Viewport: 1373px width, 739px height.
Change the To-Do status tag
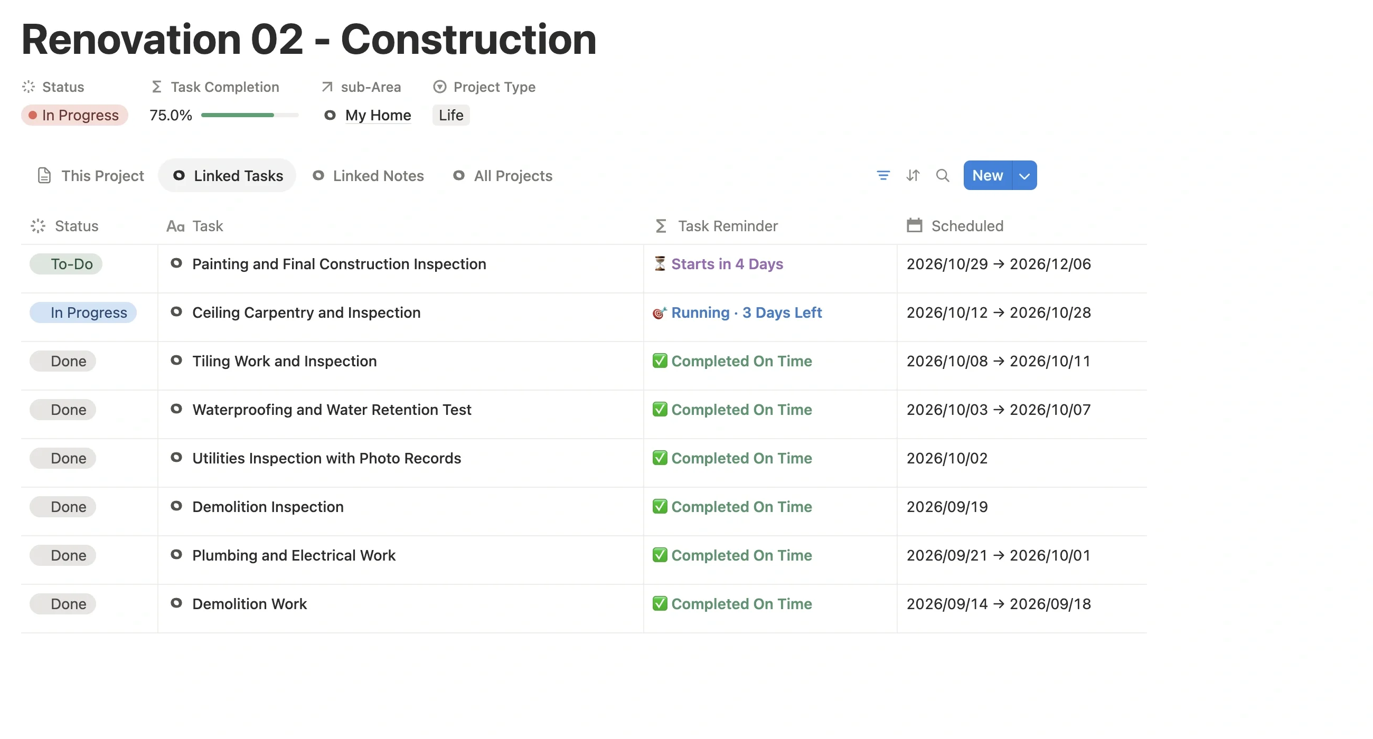pyautogui.click(x=66, y=264)
